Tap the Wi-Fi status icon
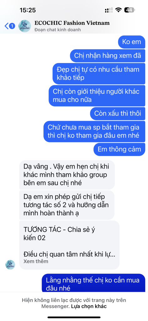This screenshot has width=148, height=321. tap(118, 10)
